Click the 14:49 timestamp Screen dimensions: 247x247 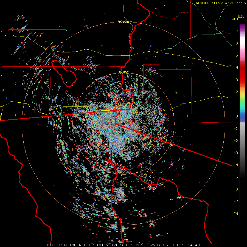(195, 245)
